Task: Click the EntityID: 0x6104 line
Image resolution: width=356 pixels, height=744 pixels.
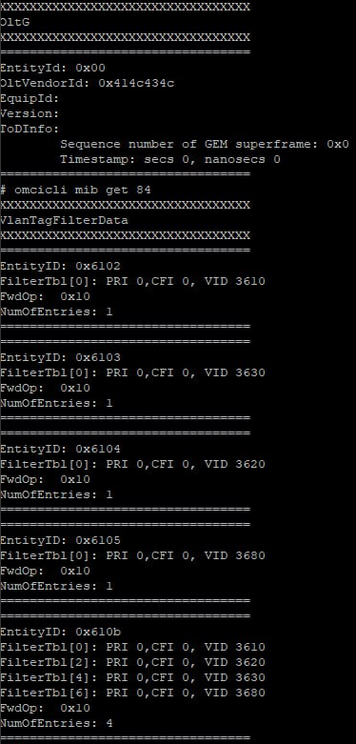Action: [x=60, y=449]
